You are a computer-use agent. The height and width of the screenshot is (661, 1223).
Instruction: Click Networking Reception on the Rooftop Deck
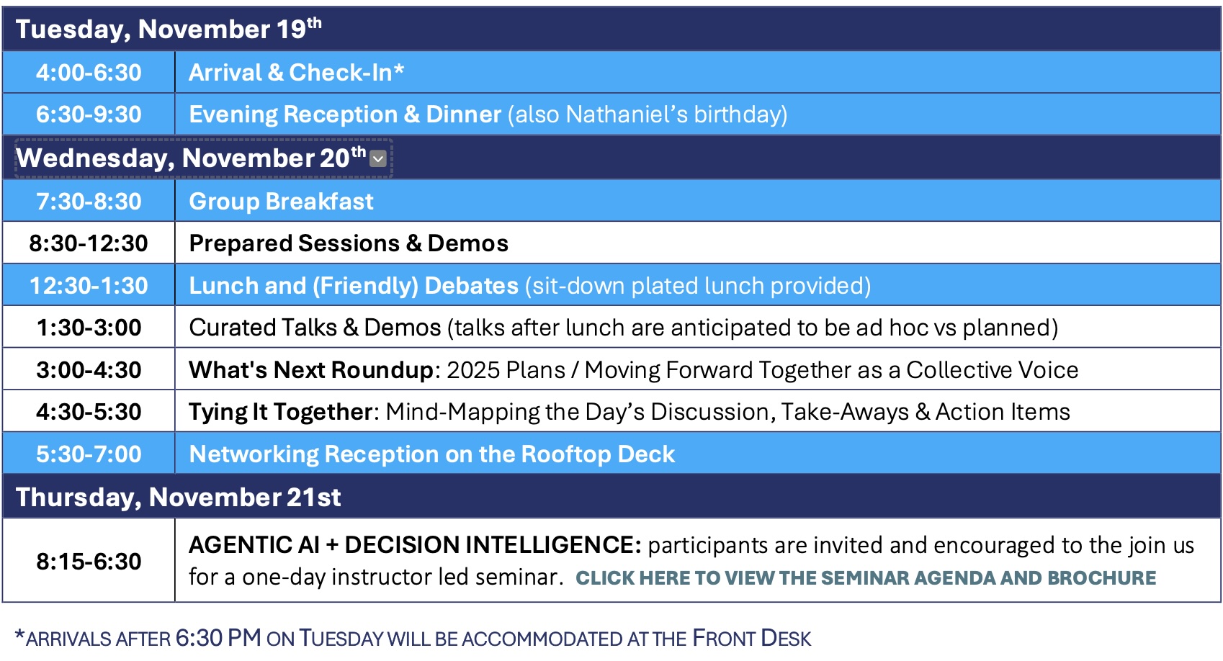(x=431, y=454)
